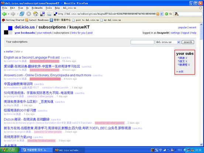The width and height of the screenshot is (204, 153).
Task: Open the Amazon search engine selector
Action: pos(176,14)
